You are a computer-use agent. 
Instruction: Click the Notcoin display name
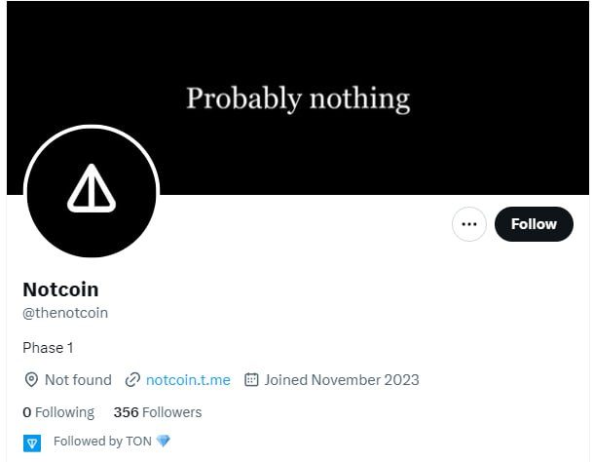tap(60, 289)
